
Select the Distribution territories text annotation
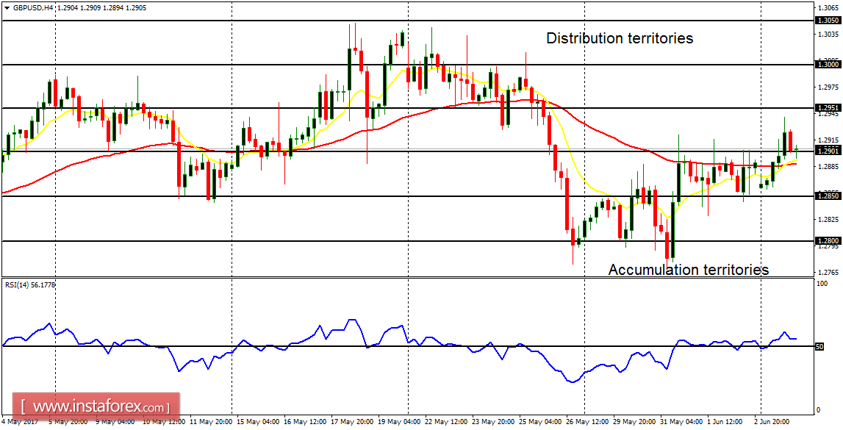point(619,38)
